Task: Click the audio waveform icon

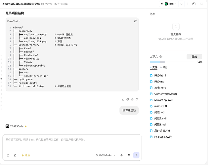Action: [121, 155]
